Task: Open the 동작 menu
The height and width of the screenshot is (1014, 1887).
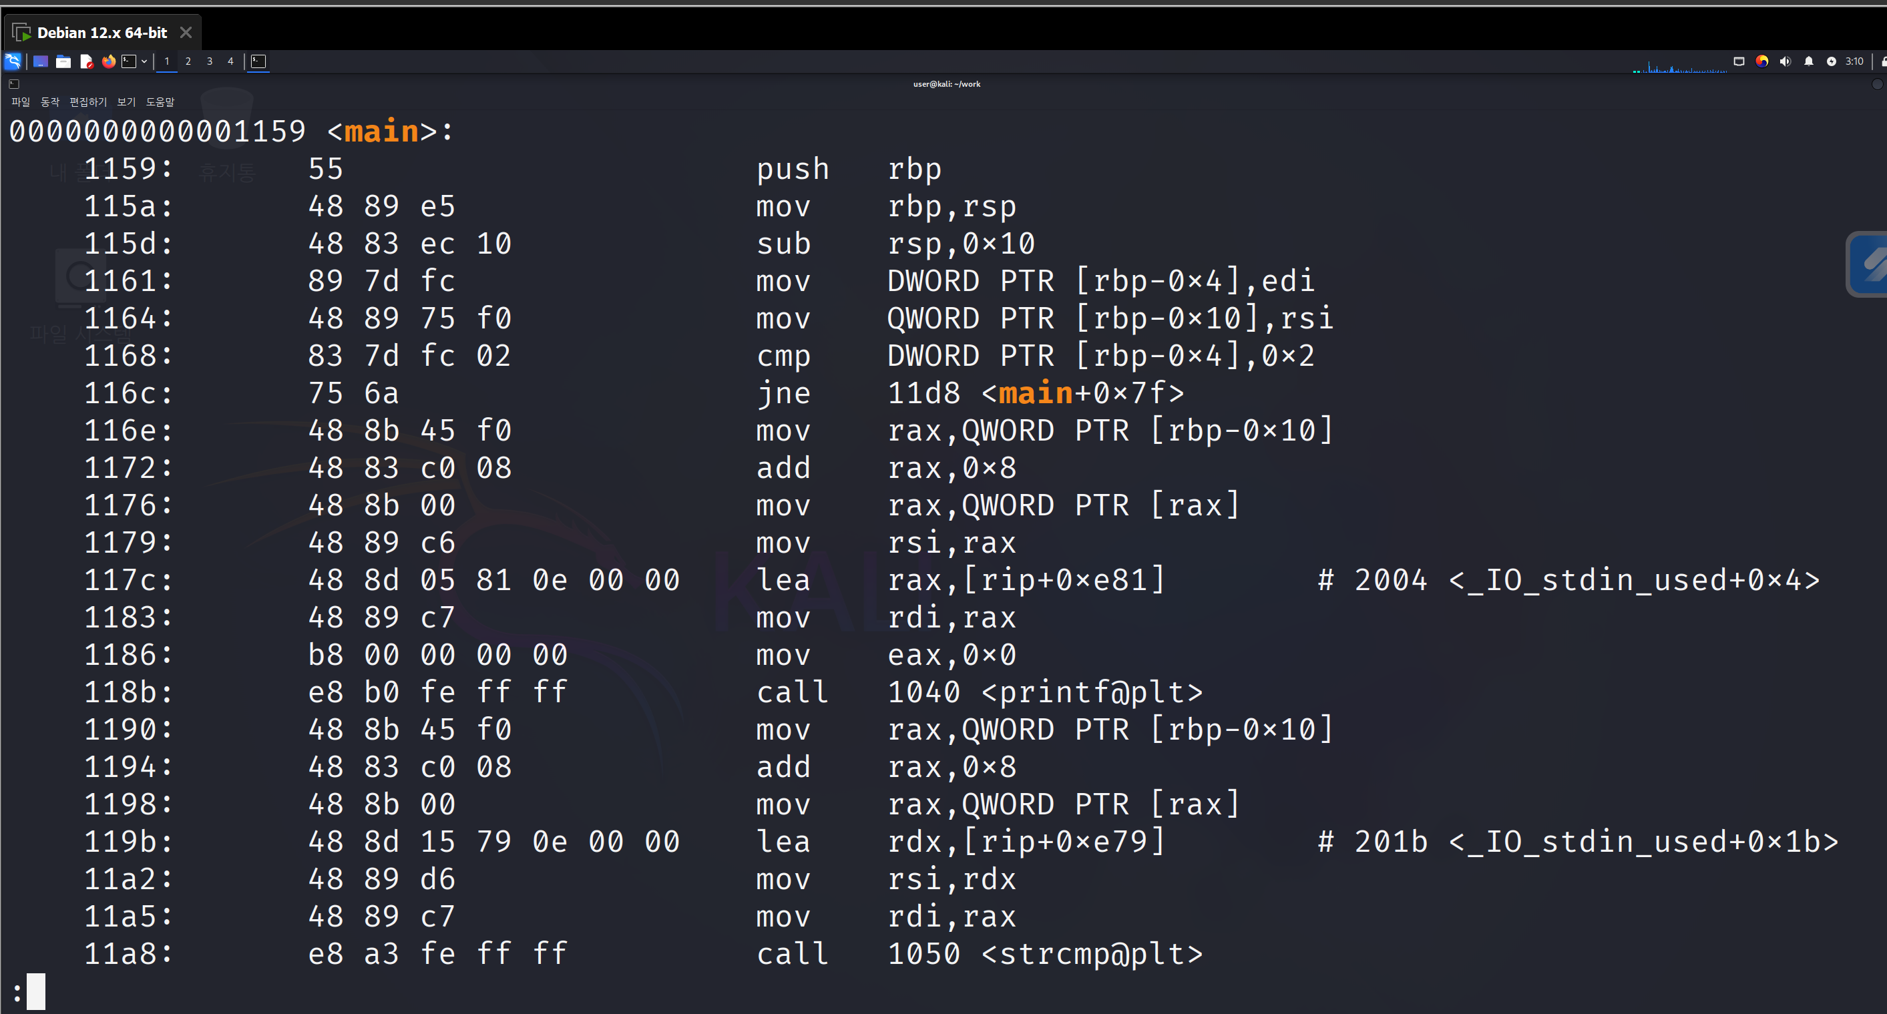Action: tap(50, 101)
